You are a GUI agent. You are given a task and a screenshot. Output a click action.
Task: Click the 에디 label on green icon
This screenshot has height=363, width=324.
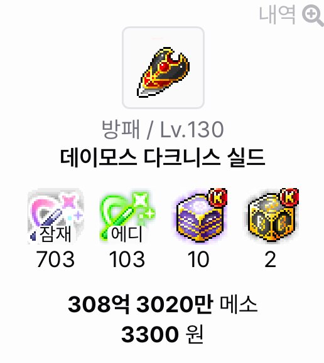coord(127,234)
